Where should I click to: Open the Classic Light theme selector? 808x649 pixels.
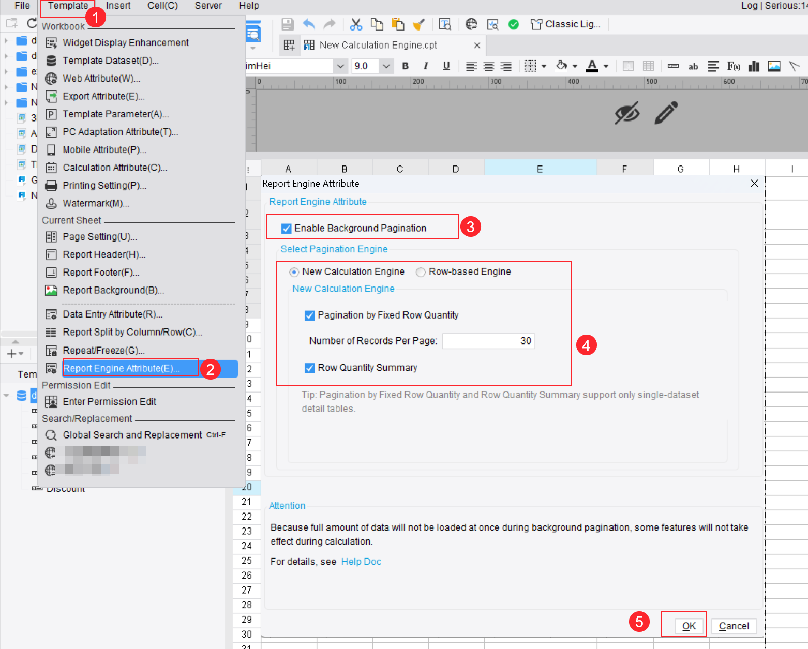[566, 24]
